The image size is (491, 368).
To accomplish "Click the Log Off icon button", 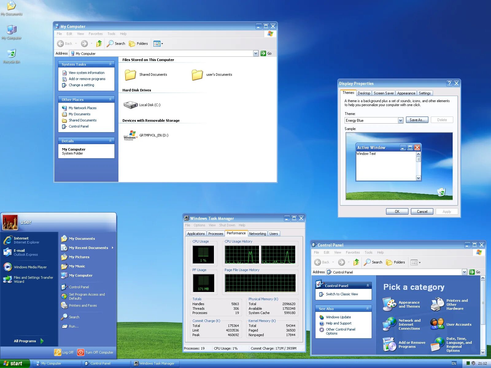I will coord(58,352).
